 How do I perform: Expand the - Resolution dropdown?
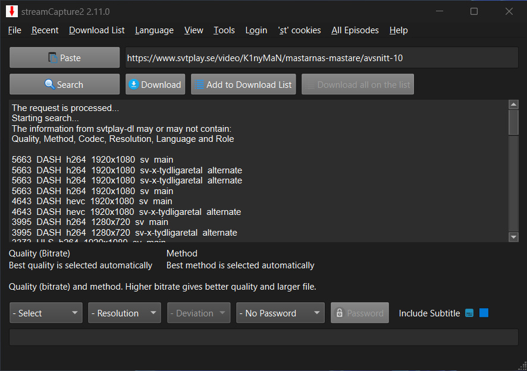coord(124,313)
